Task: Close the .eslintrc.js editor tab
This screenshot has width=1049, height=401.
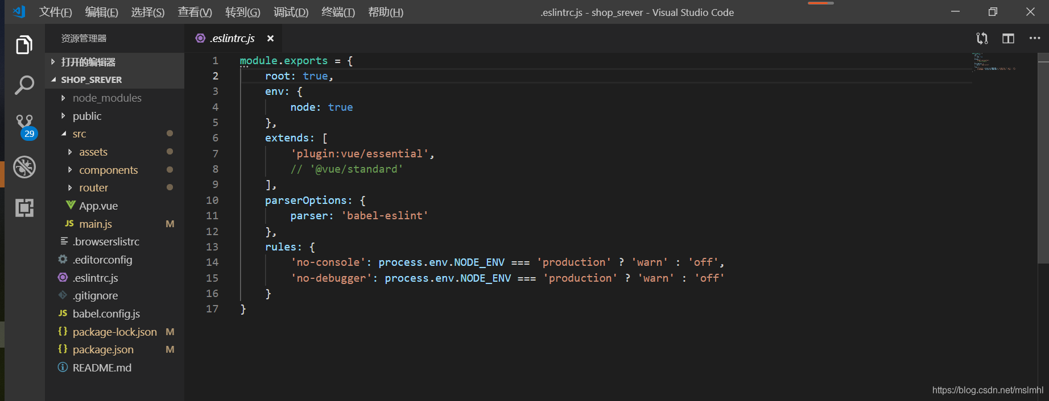Action: 270,38
